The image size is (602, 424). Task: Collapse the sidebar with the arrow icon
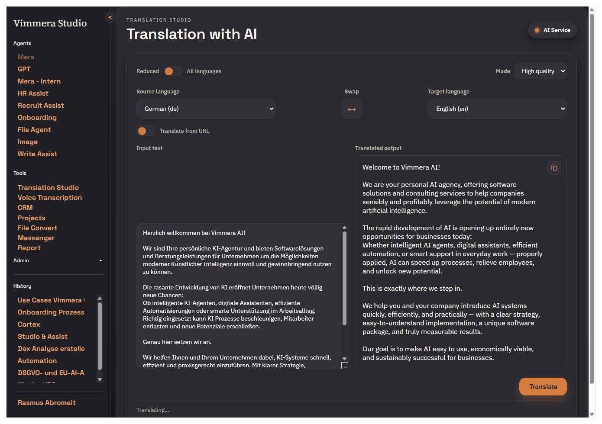(x=110, y=17)
